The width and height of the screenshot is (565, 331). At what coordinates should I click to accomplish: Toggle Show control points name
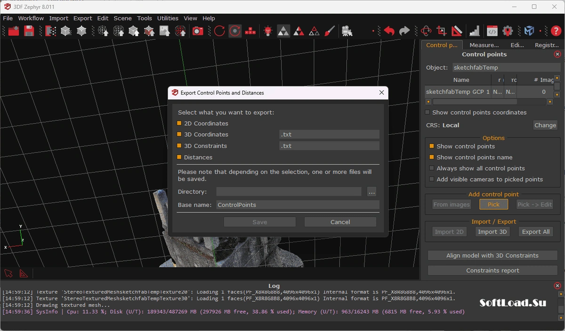432,157
